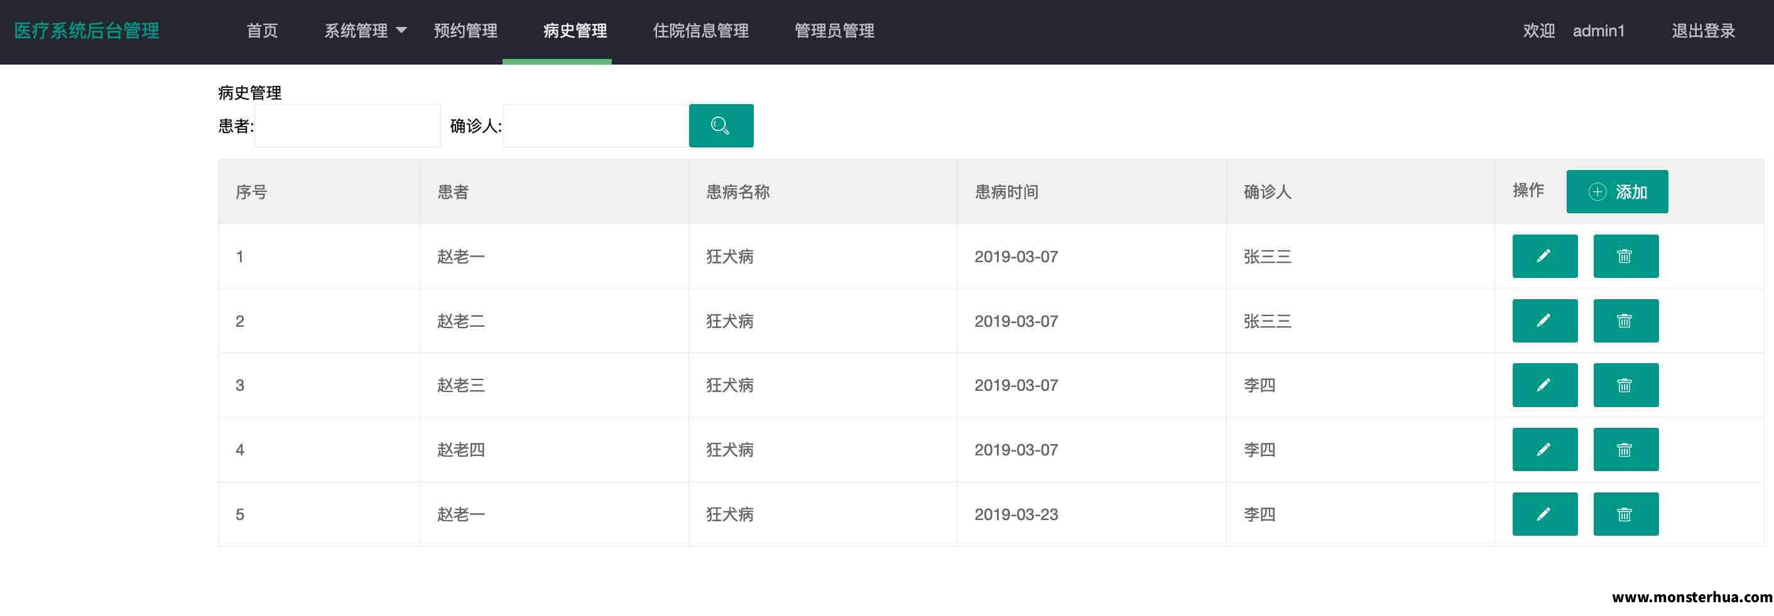Click patient name 赵老三
This screenshot has width=1774, height=616.
point(460,385)
